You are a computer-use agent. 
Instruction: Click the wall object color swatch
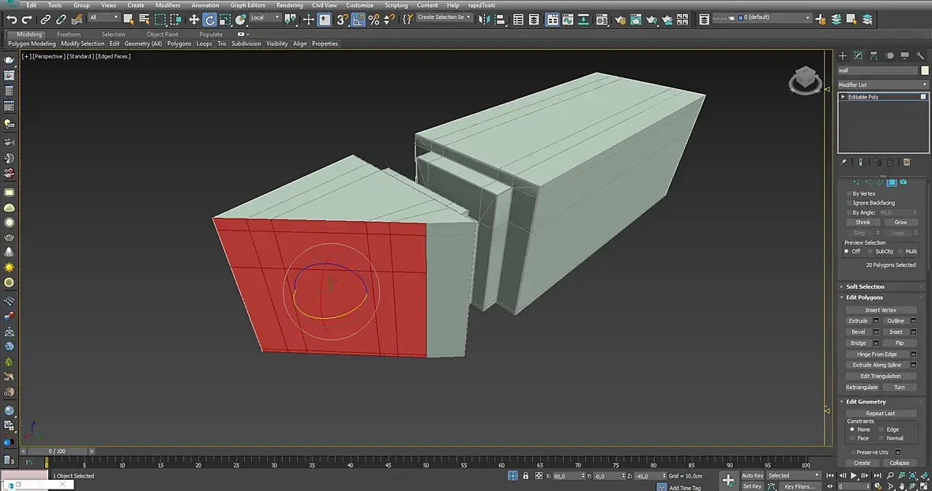(x=925, y=70)
